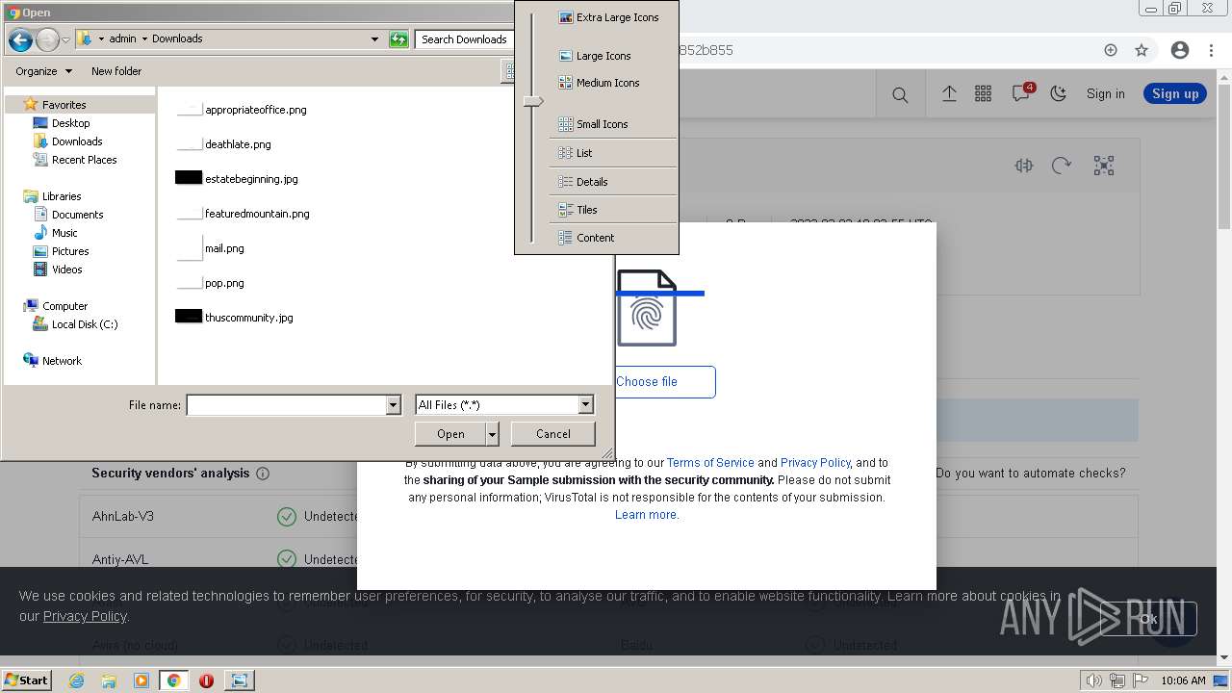Open the Organize menu
This screenshot has width=1232, height=693.
click(43, 71)
